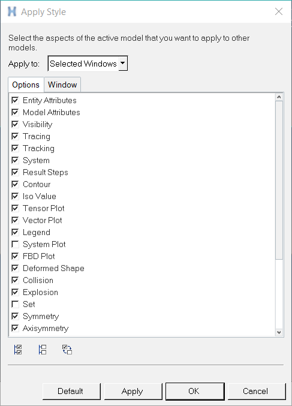
Task: Toggle the Tracing checkbox
Action: (15, 136)
